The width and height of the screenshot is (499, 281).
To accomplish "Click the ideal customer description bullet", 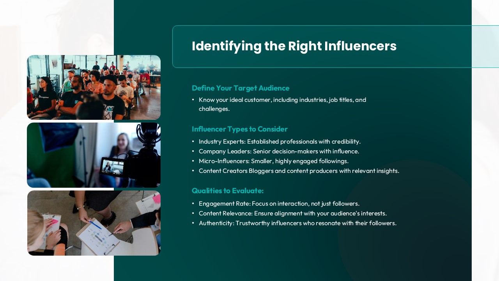I will pos(282,104).
